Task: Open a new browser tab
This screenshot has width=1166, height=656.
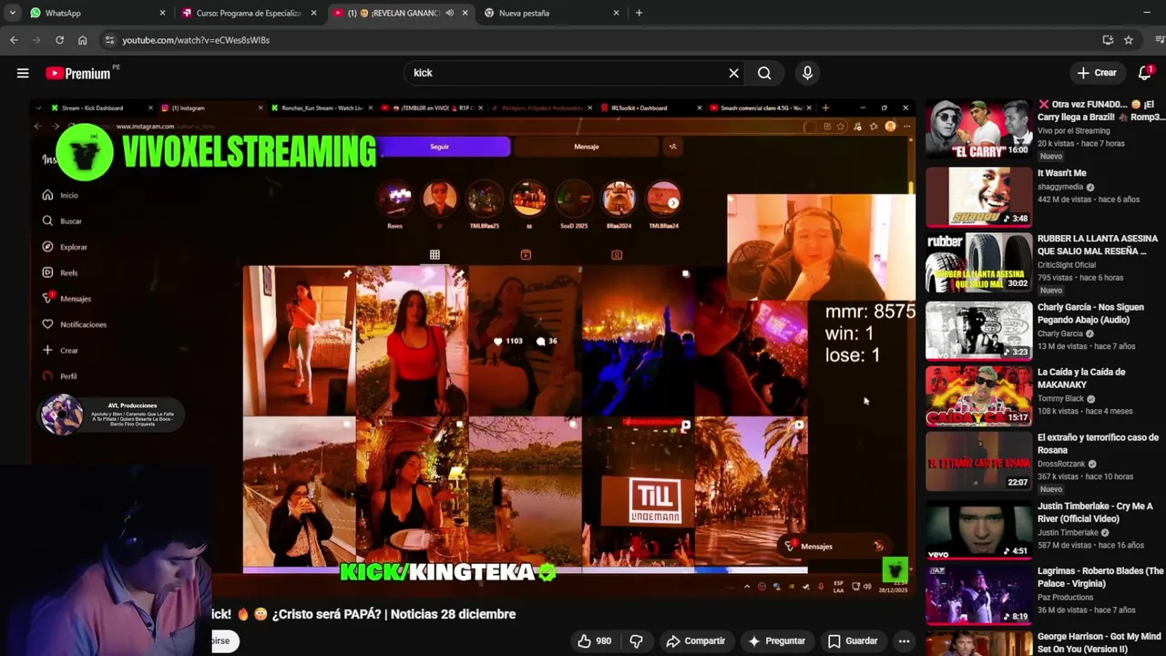Action: [x=639, y=13]
